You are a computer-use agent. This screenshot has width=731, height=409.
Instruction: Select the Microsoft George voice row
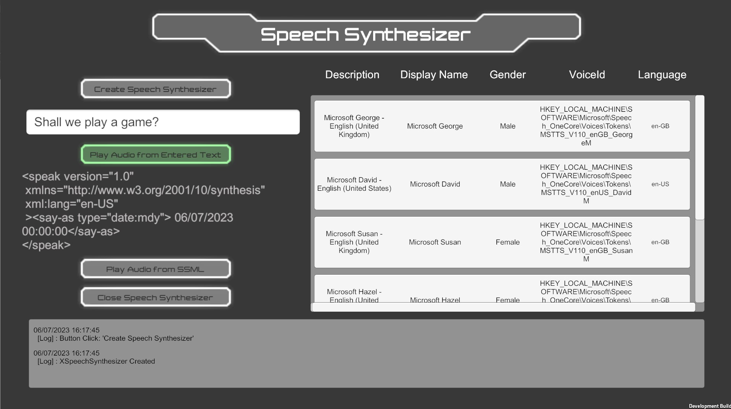click(502, 126)
